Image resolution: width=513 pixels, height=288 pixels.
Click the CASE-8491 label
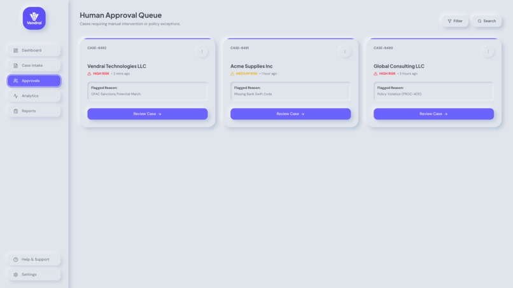[x=239, y=48]
